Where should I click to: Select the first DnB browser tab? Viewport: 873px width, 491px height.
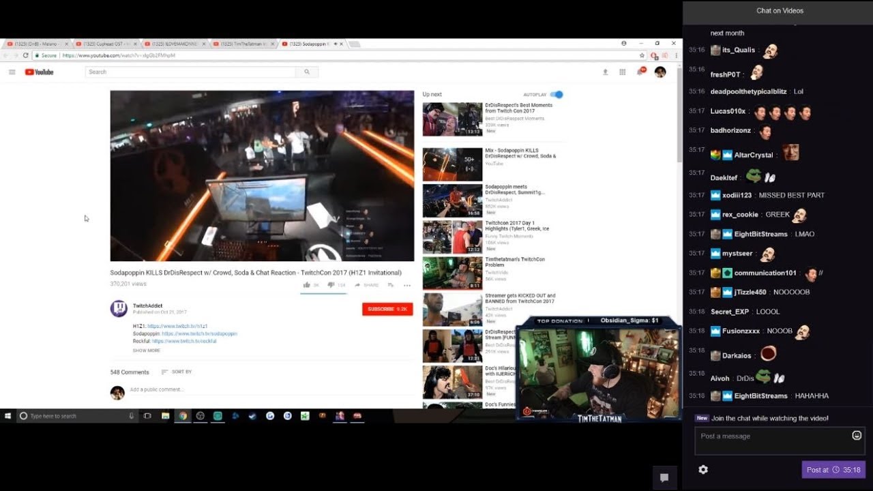(x=37, y=44)
